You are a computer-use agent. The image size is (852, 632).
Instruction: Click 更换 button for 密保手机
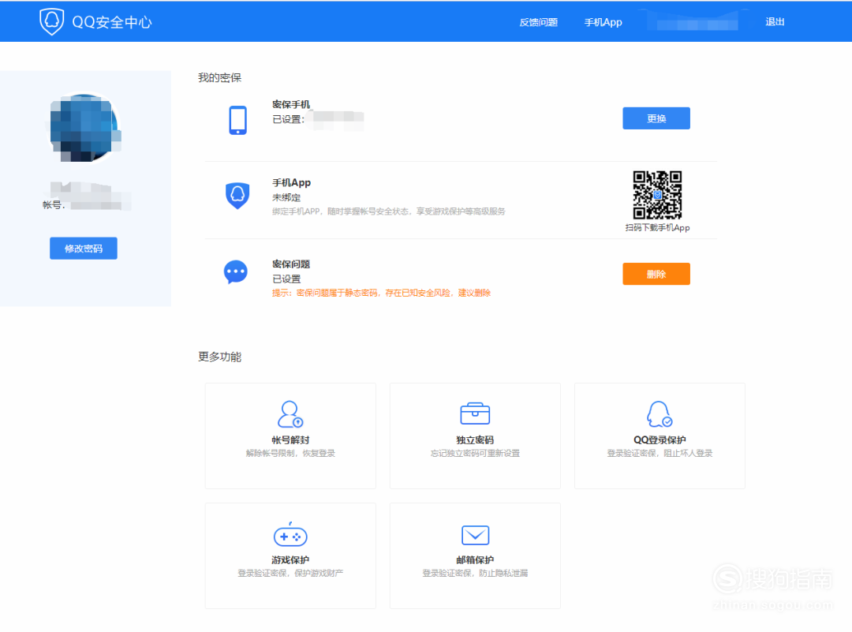click(656, 118)
